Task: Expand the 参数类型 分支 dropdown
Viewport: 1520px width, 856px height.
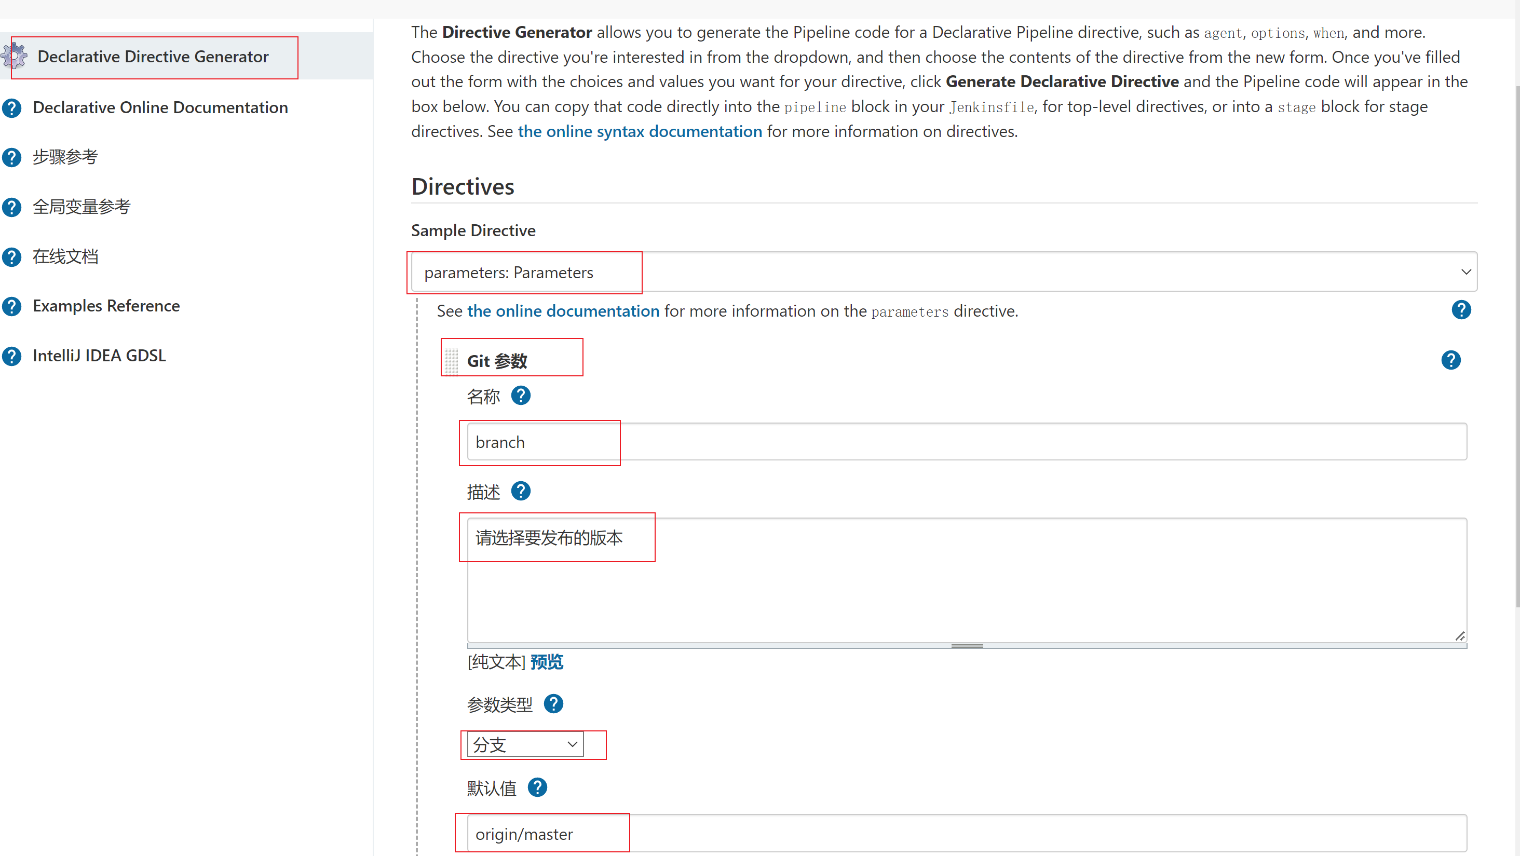Action: coord(525,744)
